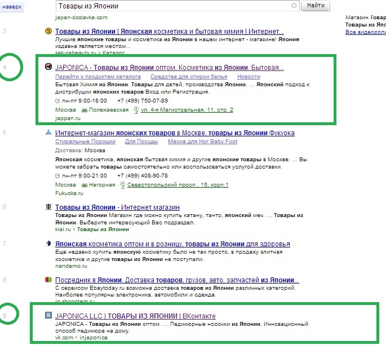Click the Доставка: Москва text
Screen dimensions: 386x345
click(x=80, y=151)
